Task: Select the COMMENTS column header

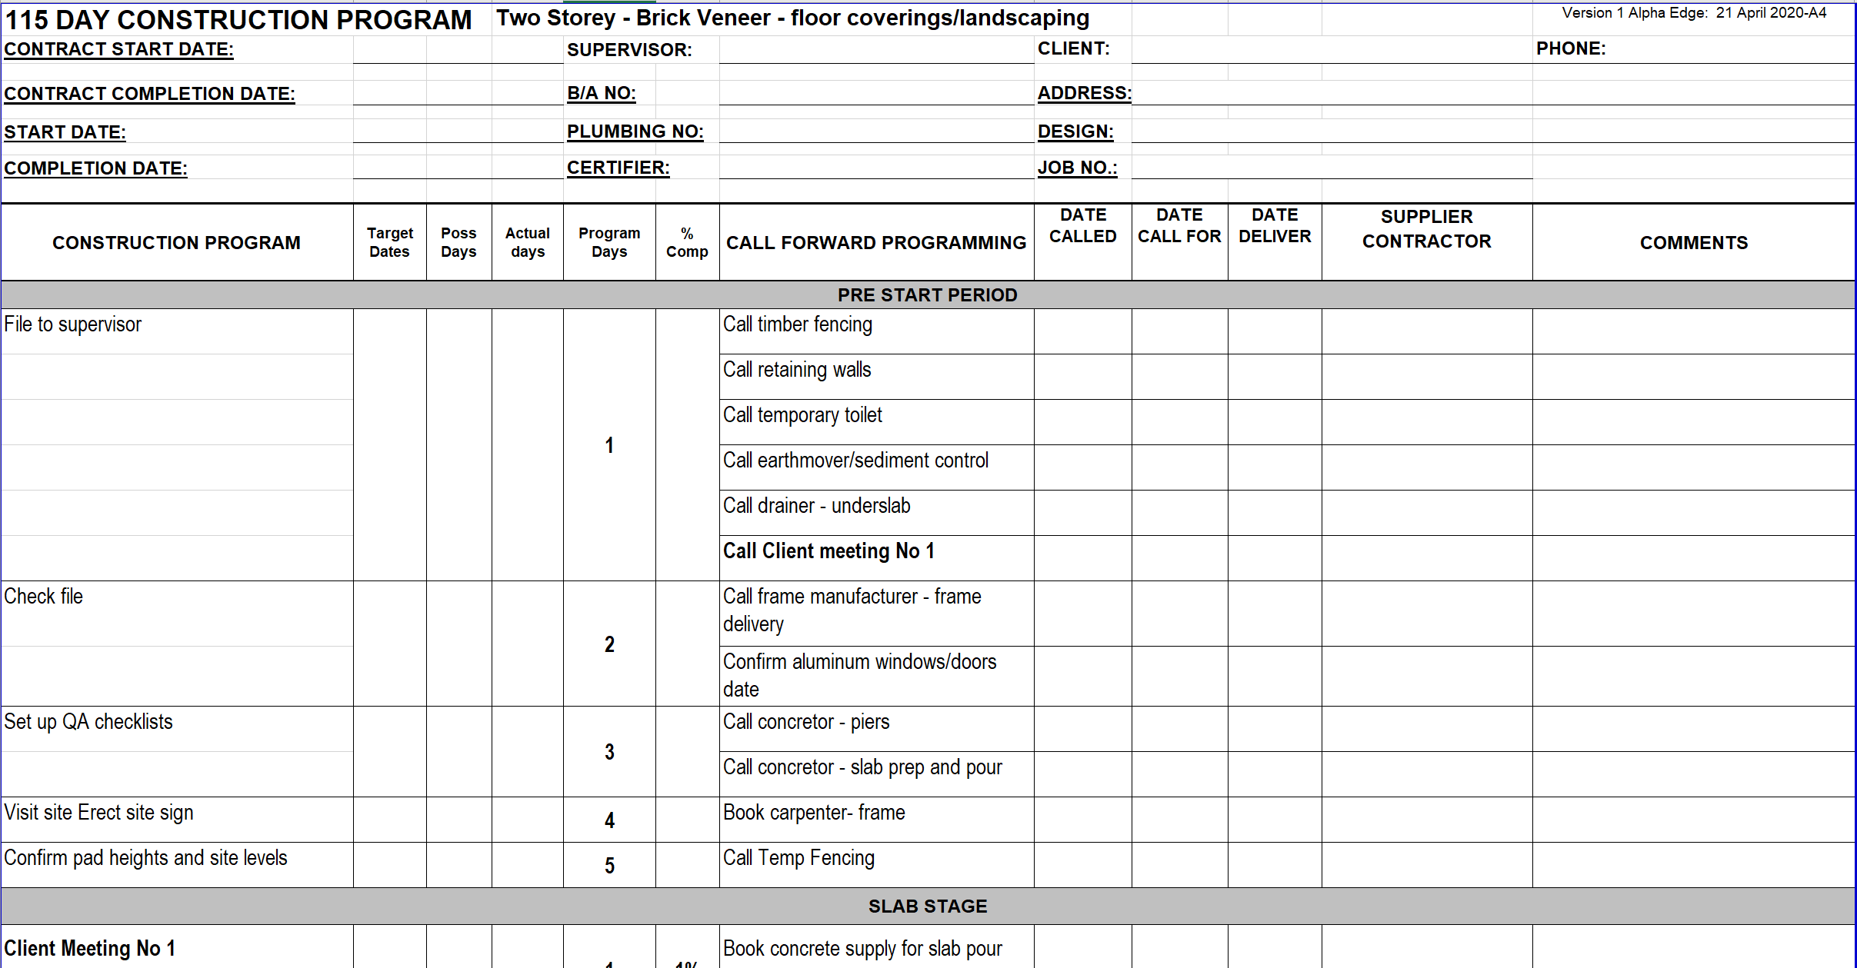Action: pos(1693,243)
